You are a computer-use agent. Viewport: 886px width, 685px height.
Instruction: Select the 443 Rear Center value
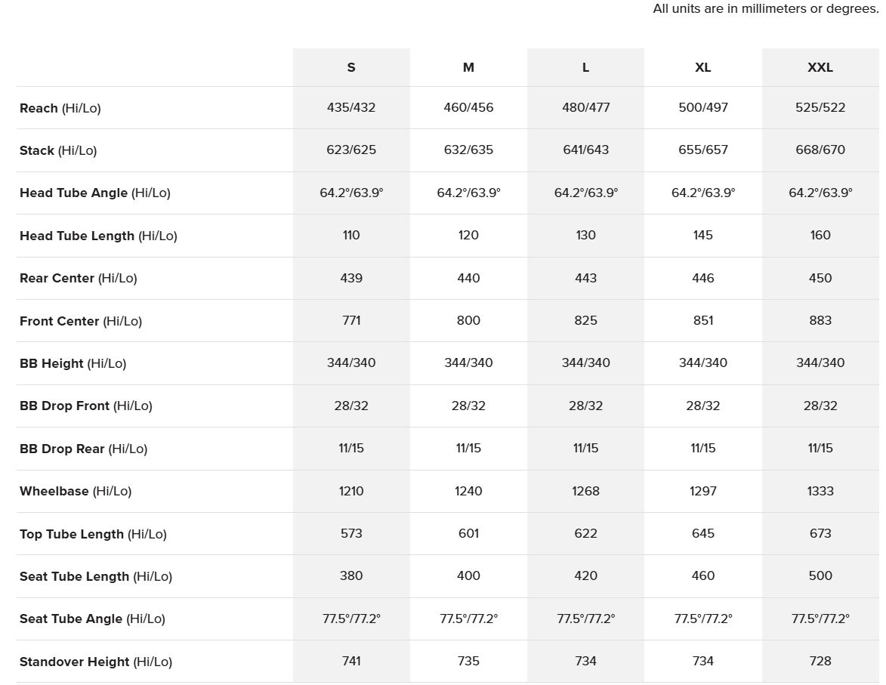click(585, 278)
